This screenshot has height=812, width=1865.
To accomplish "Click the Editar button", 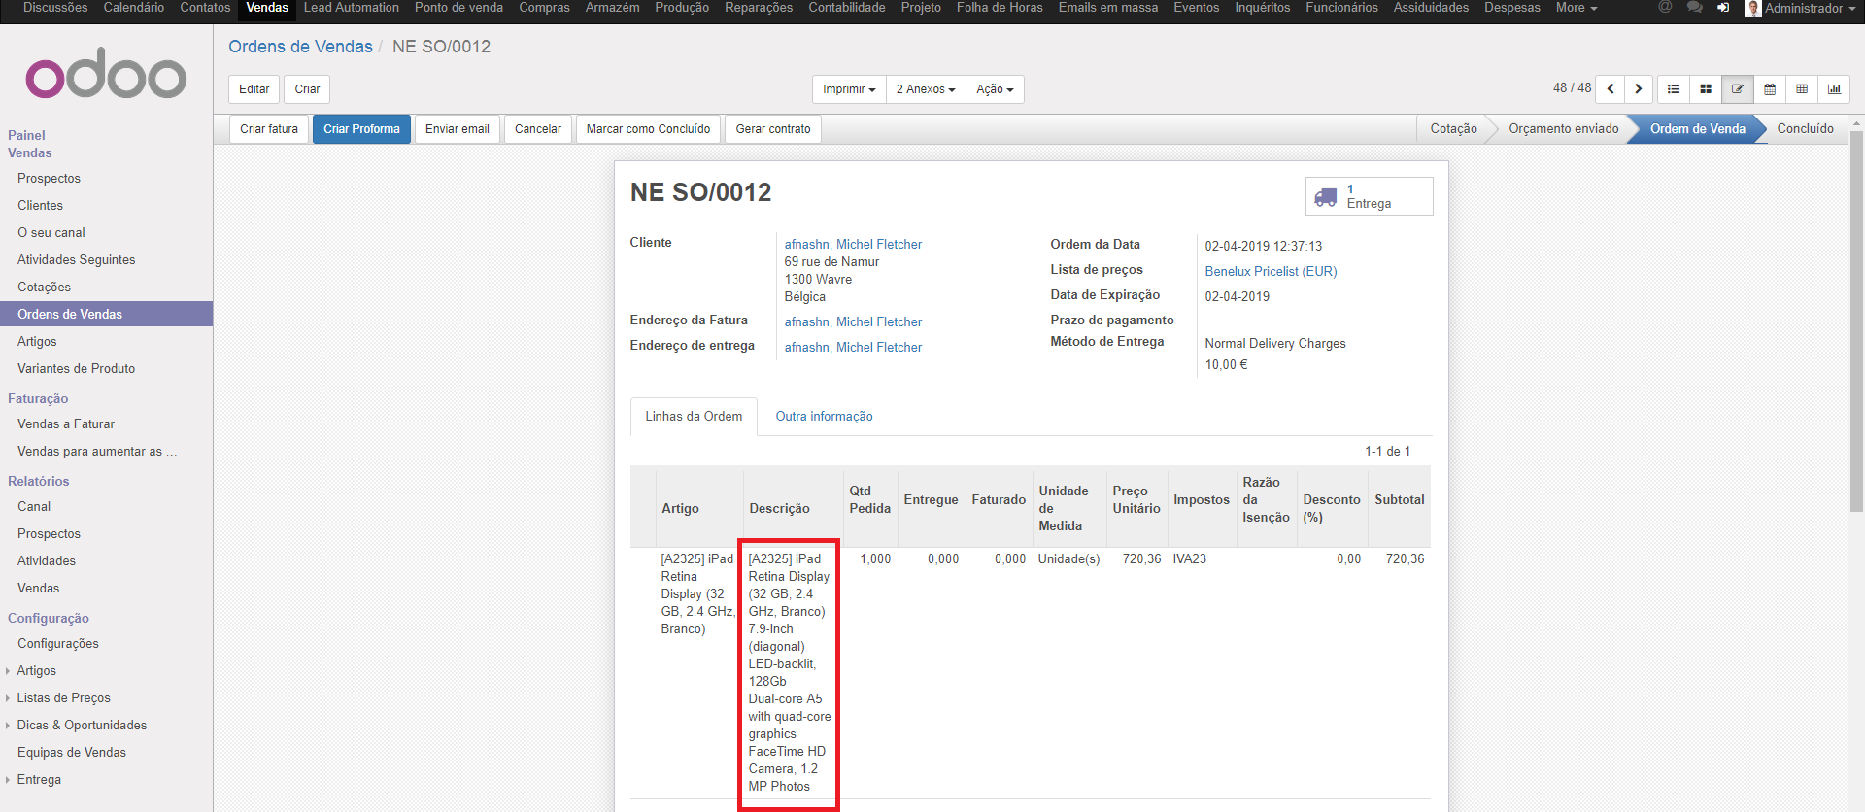I will [254, 89].
